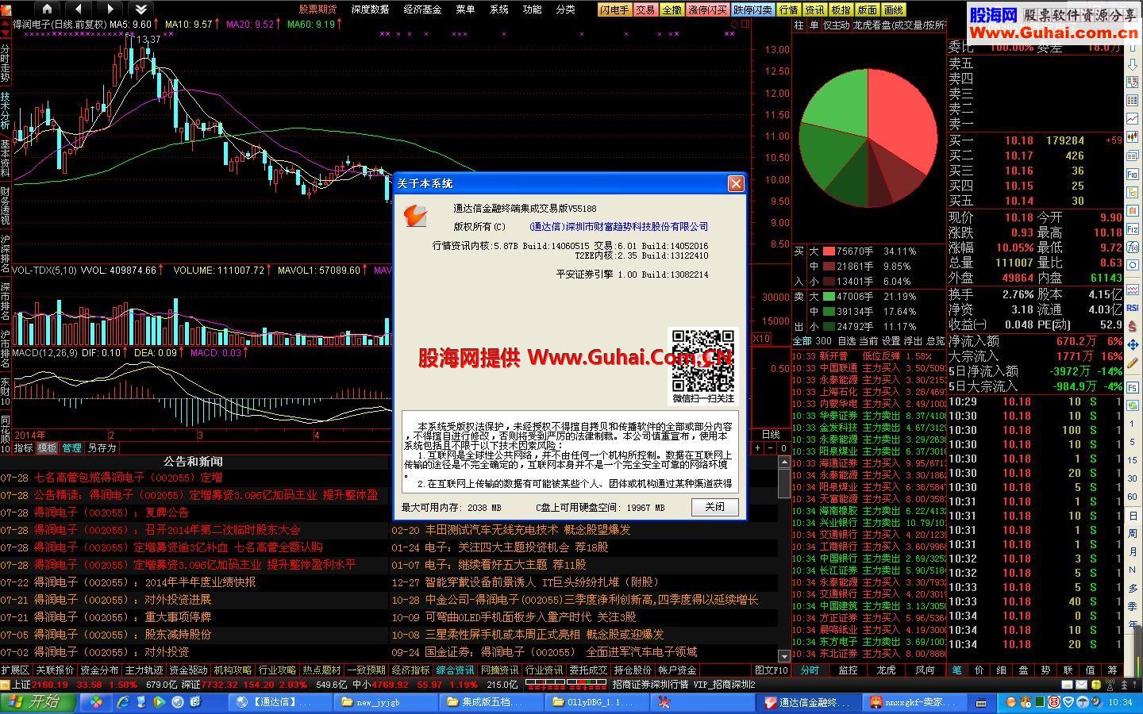This screenshot has width=1143, height=714.
Task: Select the 基本资料 sidebar tab
Action: pos(6,157)
